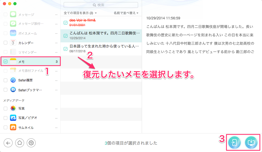
Task: Toggle the Safari履歴 checkbox
Action: [6, 80]
